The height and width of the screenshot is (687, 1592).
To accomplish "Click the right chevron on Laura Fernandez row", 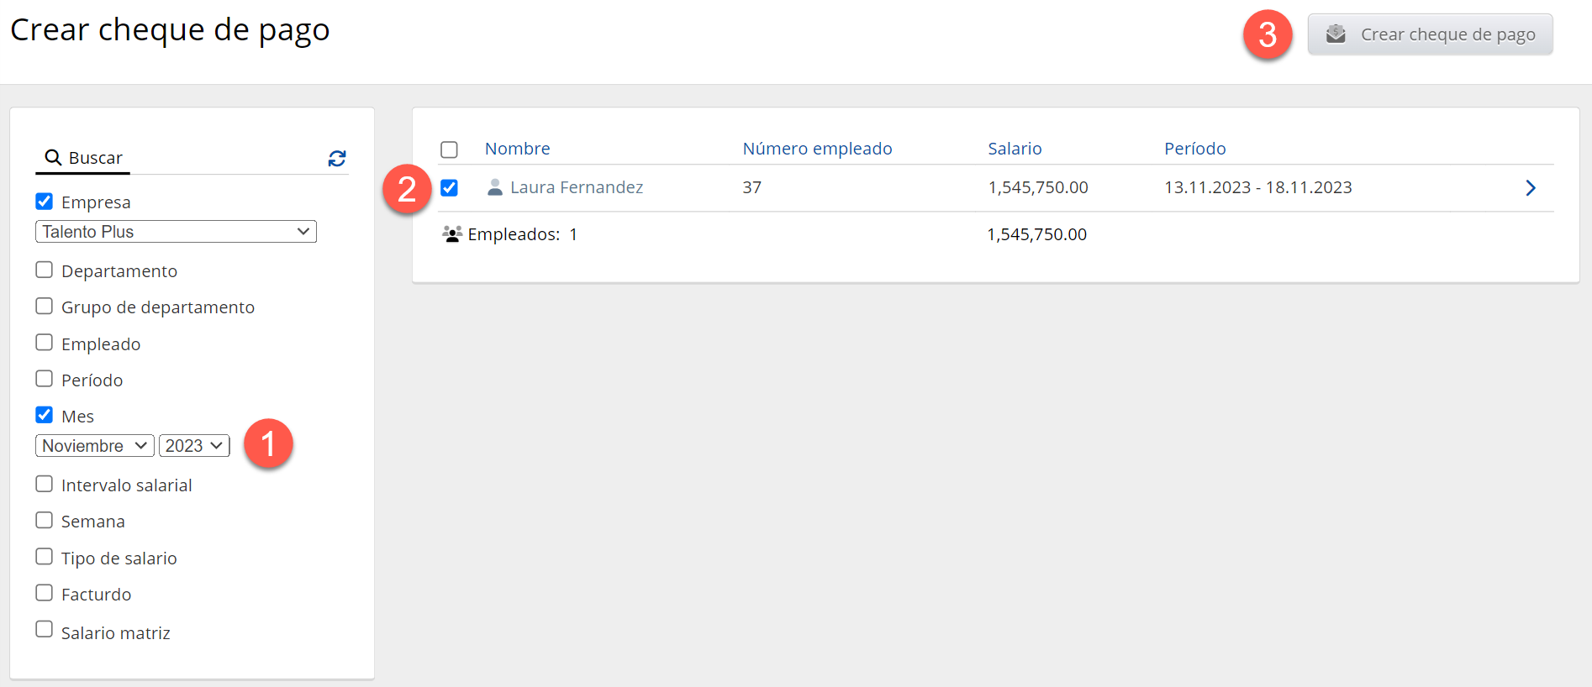I will coord(1530,188).
